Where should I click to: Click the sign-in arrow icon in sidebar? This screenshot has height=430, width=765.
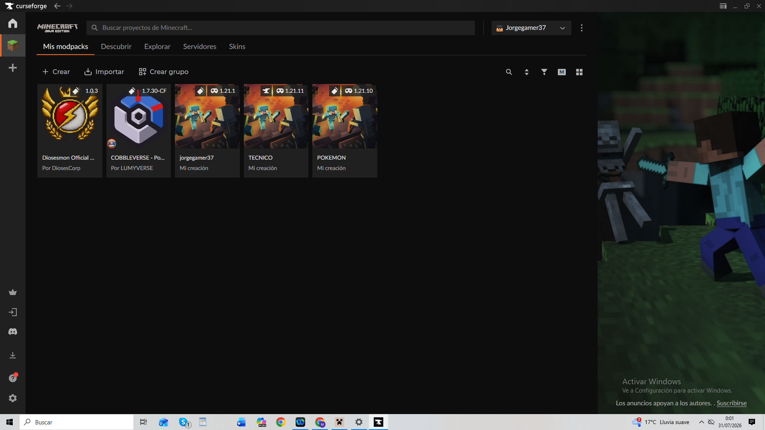click(x=13, y=312)
